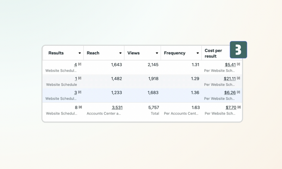Viewport: 282px width, 169px height.
Task: Open the Views column sort dropdown arrow
Action: click(x=157, y=53)
